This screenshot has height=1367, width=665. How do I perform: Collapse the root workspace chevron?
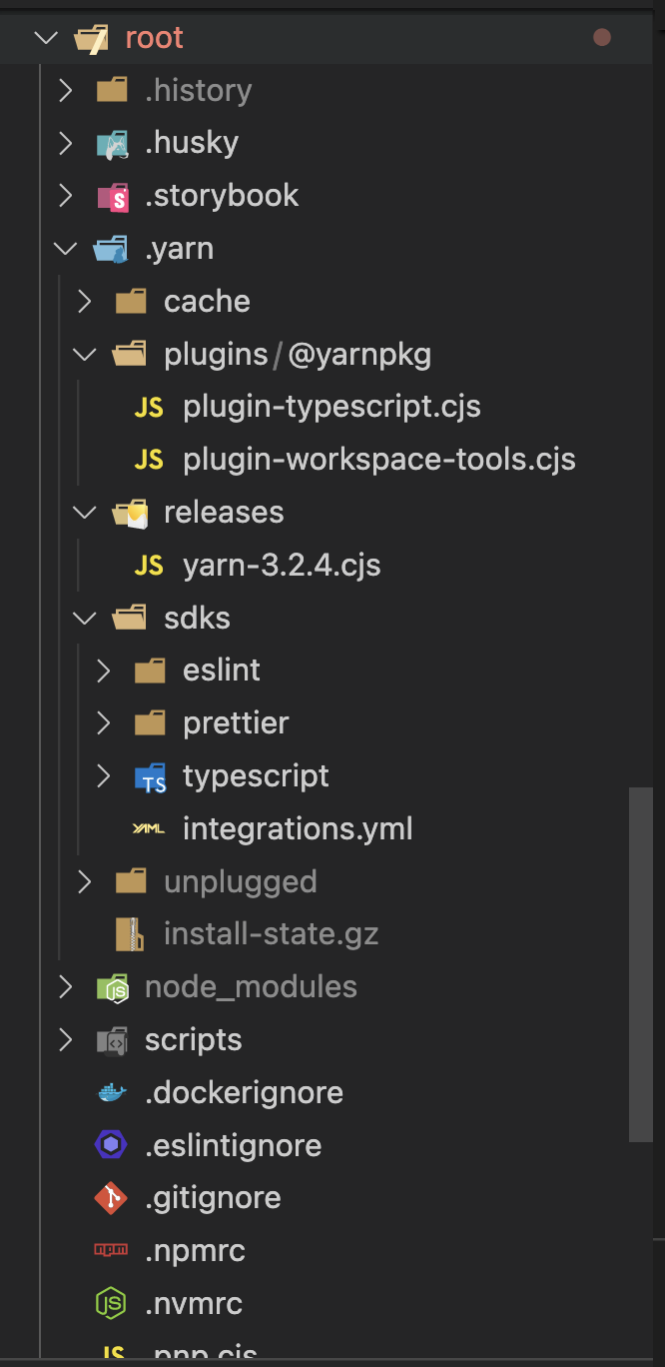coord(45,37)
